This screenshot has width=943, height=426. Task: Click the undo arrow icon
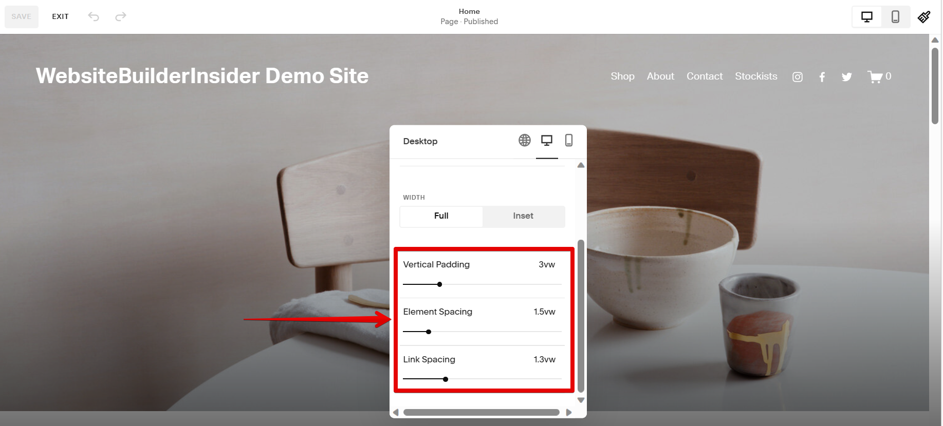[x=93, y=16]
